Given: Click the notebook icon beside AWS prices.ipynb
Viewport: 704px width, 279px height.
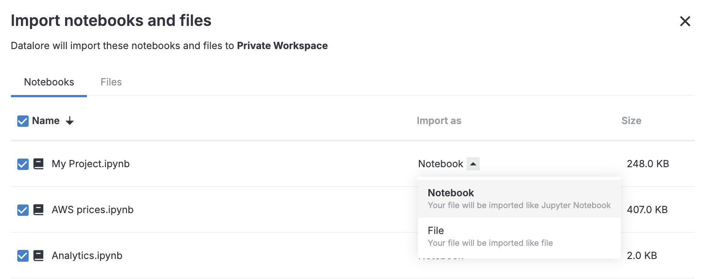Looking at the screenshot, I should [39, 209].
